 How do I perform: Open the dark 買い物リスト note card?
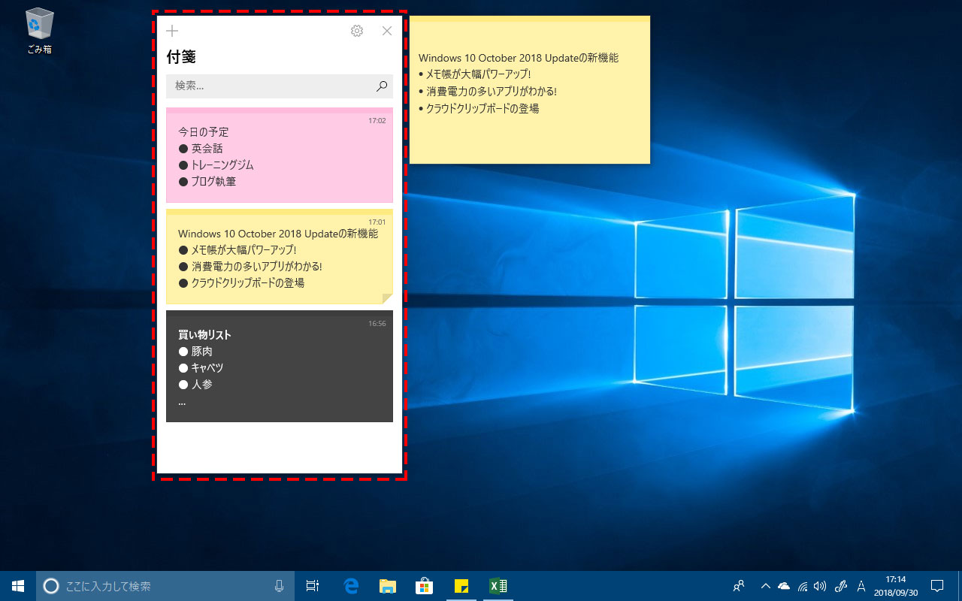pos(280,366)
